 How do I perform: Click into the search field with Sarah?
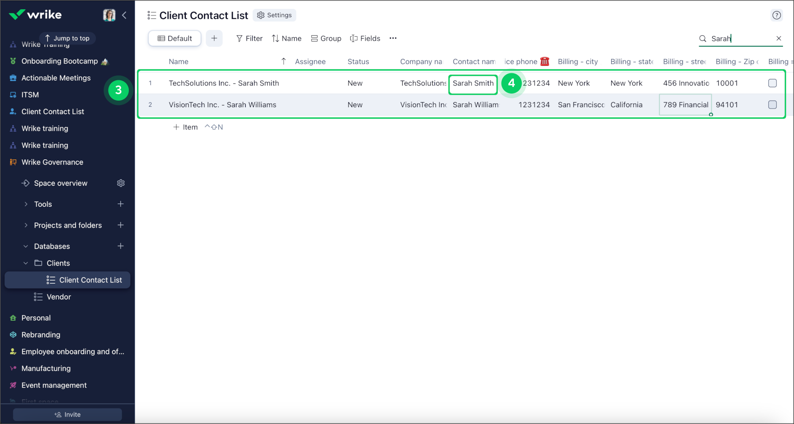[x=741, y=39]
